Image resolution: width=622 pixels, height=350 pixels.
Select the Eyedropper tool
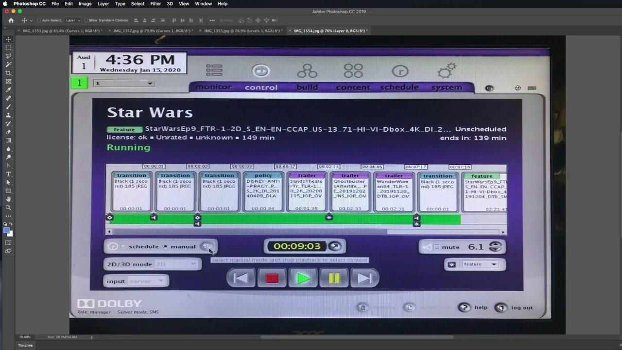point(8,90)
